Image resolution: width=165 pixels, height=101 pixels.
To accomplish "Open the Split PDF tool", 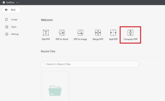I will pos(113,35).
